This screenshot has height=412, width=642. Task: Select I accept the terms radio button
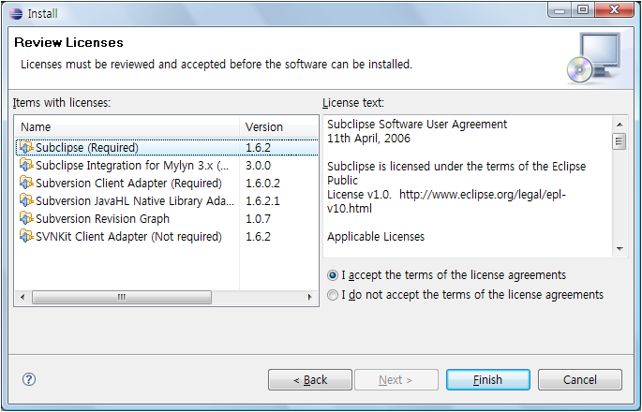333,275
